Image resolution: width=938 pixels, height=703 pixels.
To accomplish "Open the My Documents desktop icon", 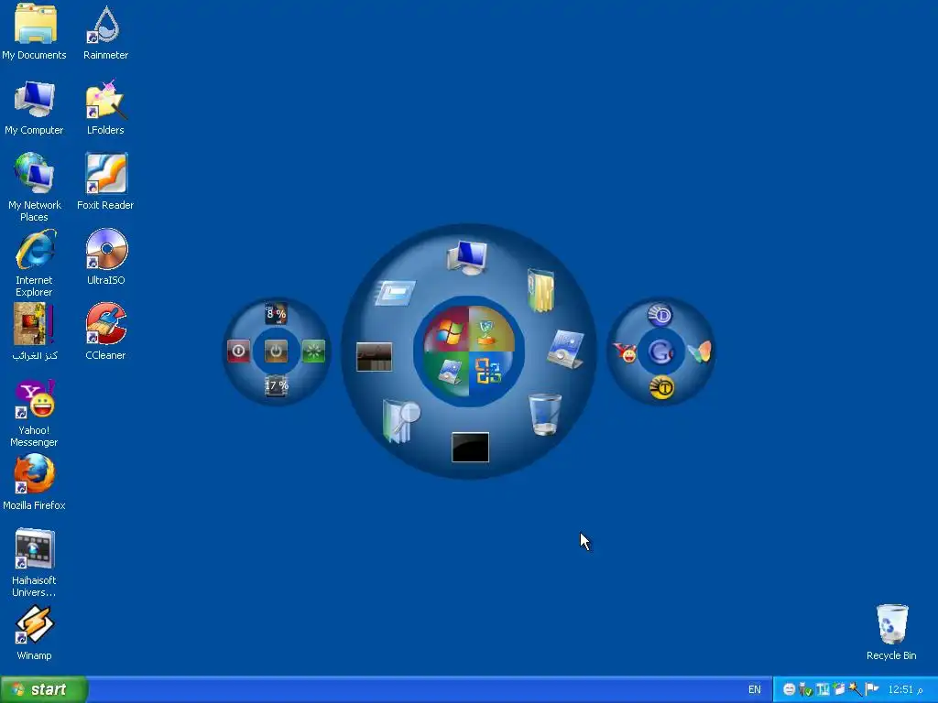I will tap(34, 32).
